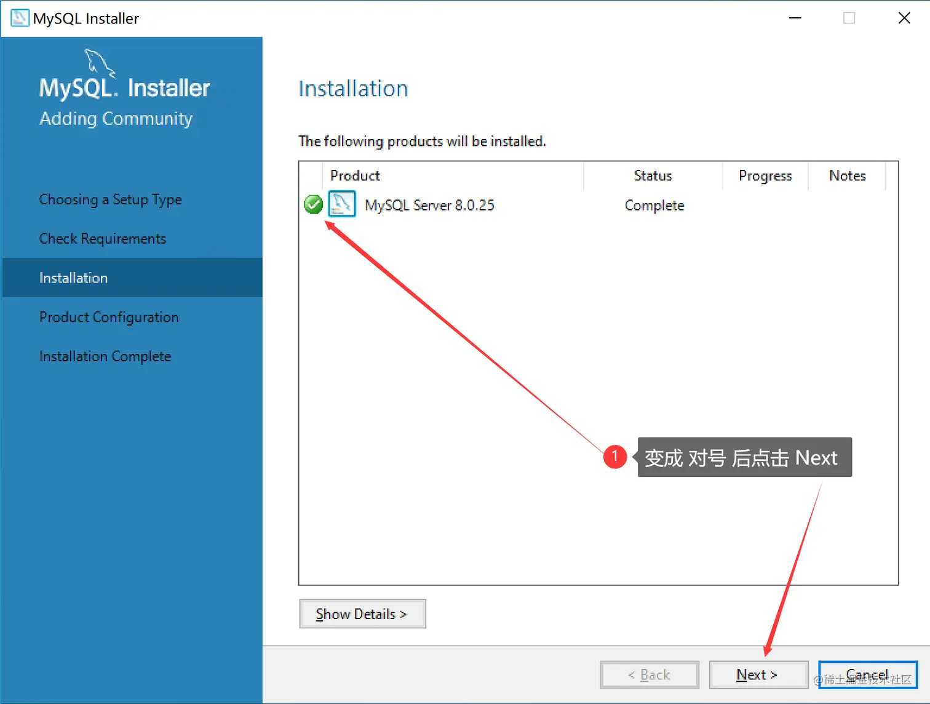Click the green checkmark status icon
930x704 pixels.
coord(313,204)
